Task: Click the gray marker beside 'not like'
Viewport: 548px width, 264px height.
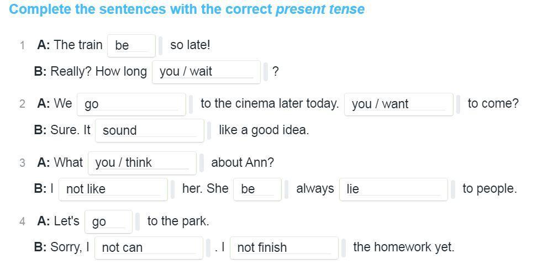Action: click(x=173, y=189)
